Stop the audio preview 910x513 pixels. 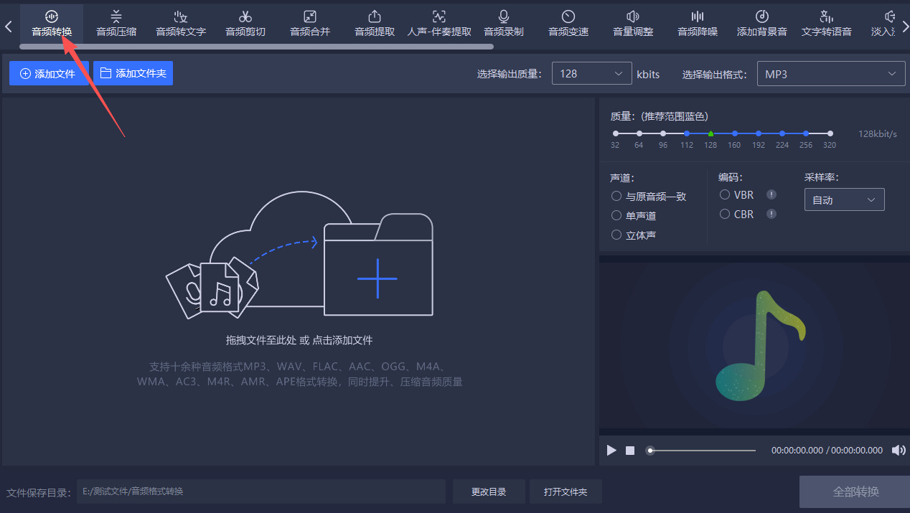pyautogui.click(x=630, y=451)
